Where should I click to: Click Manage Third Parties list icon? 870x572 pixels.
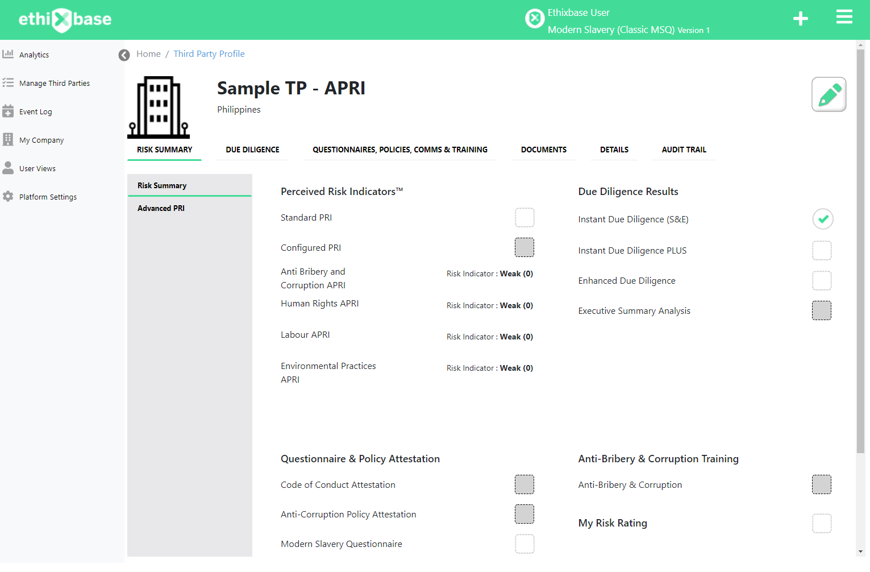[x=8, y=82]
